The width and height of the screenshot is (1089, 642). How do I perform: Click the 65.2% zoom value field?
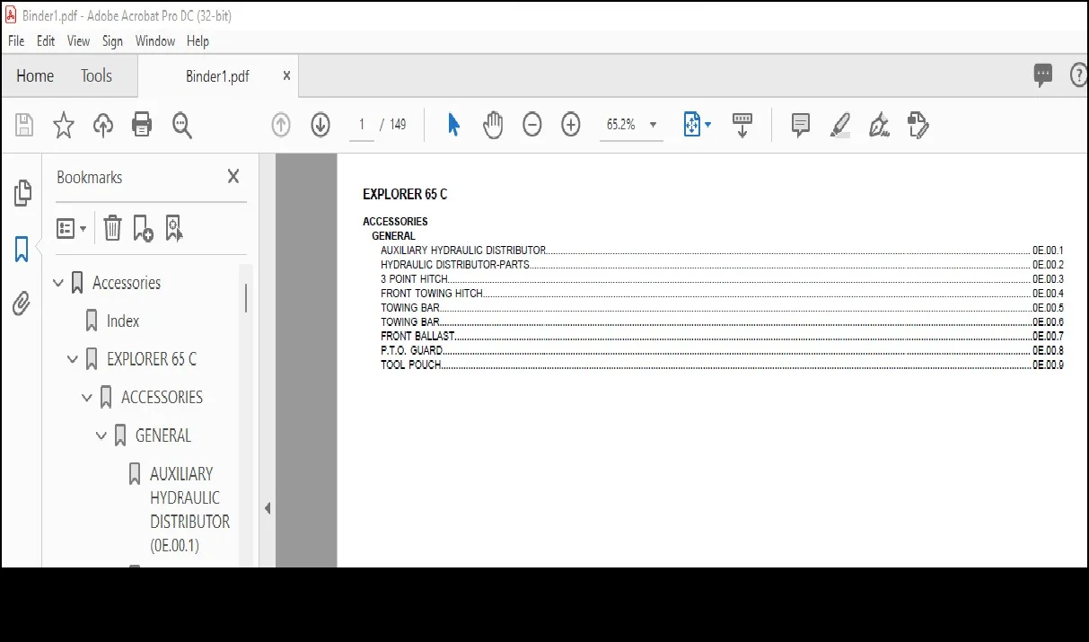coord(621,125)
